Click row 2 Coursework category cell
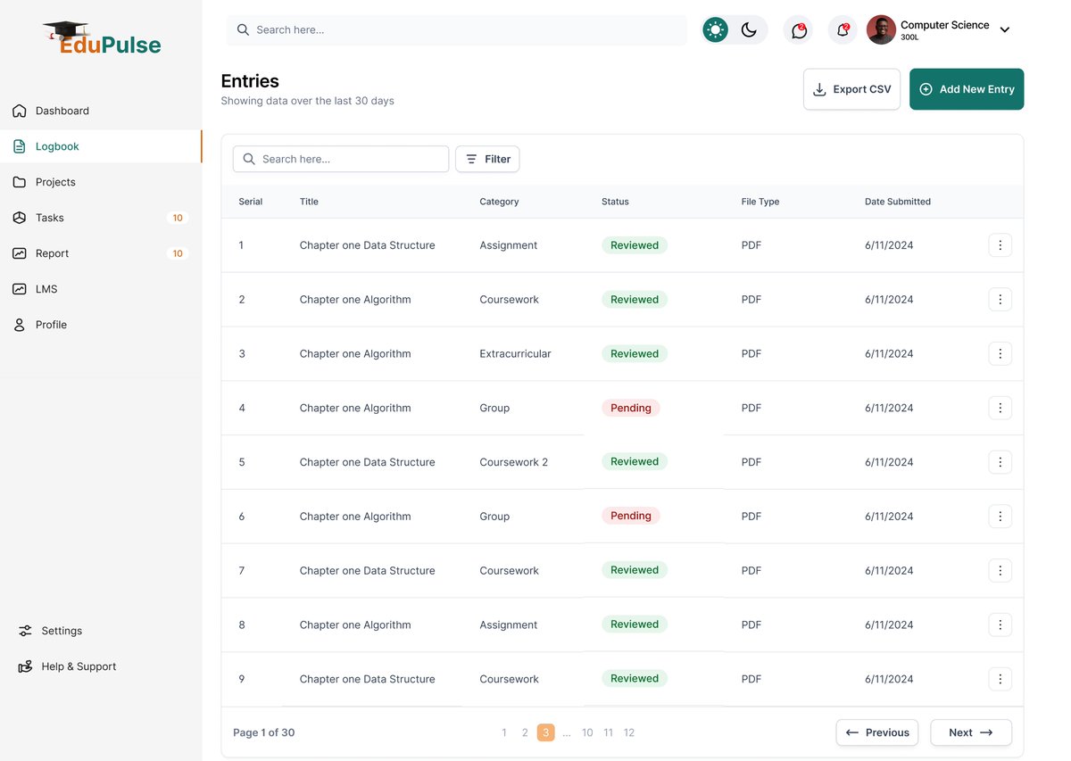Image resolution: width=1071 pixels, height=761 pixels. pyautogui.click(x=510, y=300)
